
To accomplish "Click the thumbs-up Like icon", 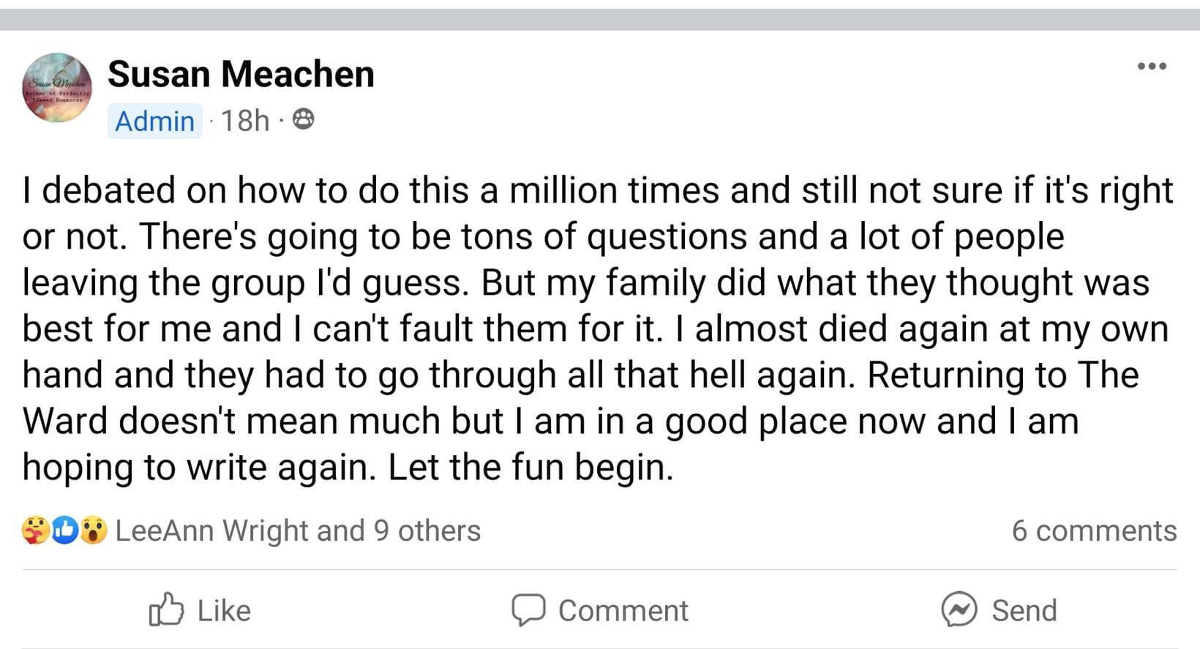I will coord(166,609).
